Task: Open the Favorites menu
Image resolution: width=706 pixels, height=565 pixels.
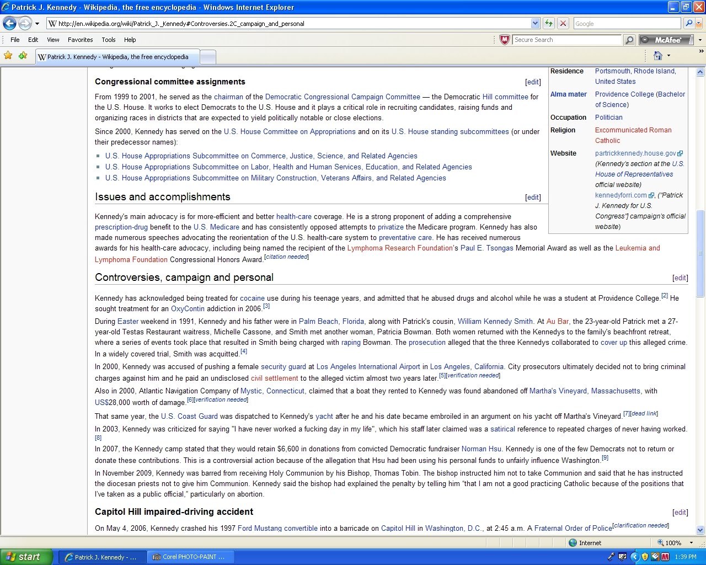Action: (80, 40)
